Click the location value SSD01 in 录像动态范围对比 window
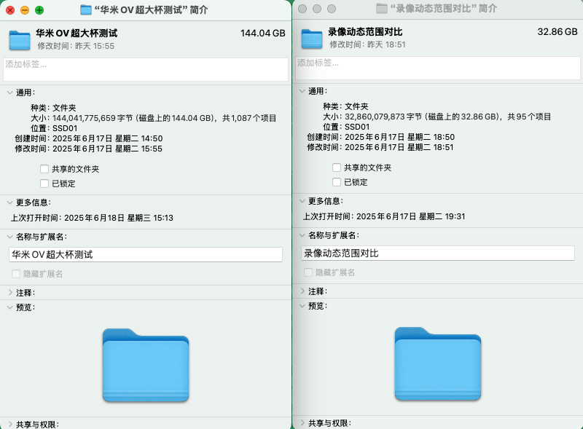Screen dimensions: 583x429 pyautogui.click(x=357, y=127)
